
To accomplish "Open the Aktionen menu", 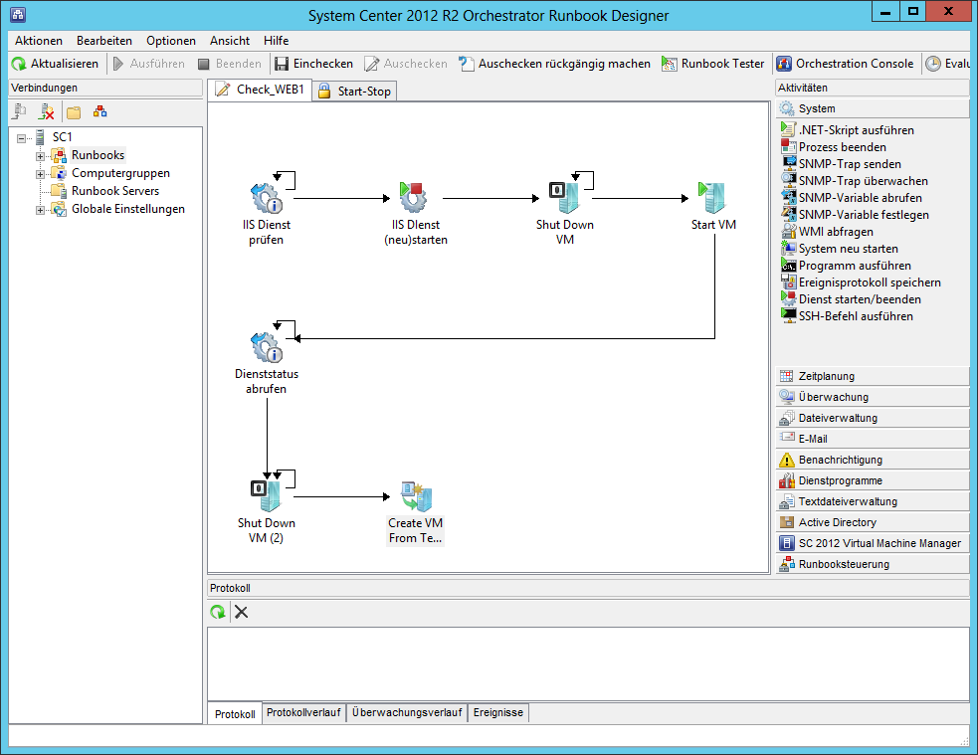I will click(x=39, y=41).
